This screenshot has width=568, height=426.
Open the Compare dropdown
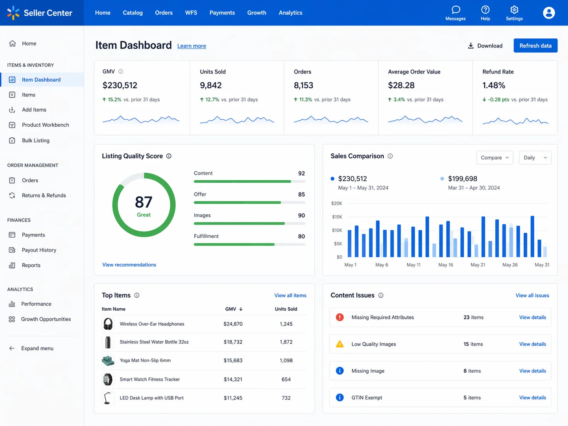(495, 158)
